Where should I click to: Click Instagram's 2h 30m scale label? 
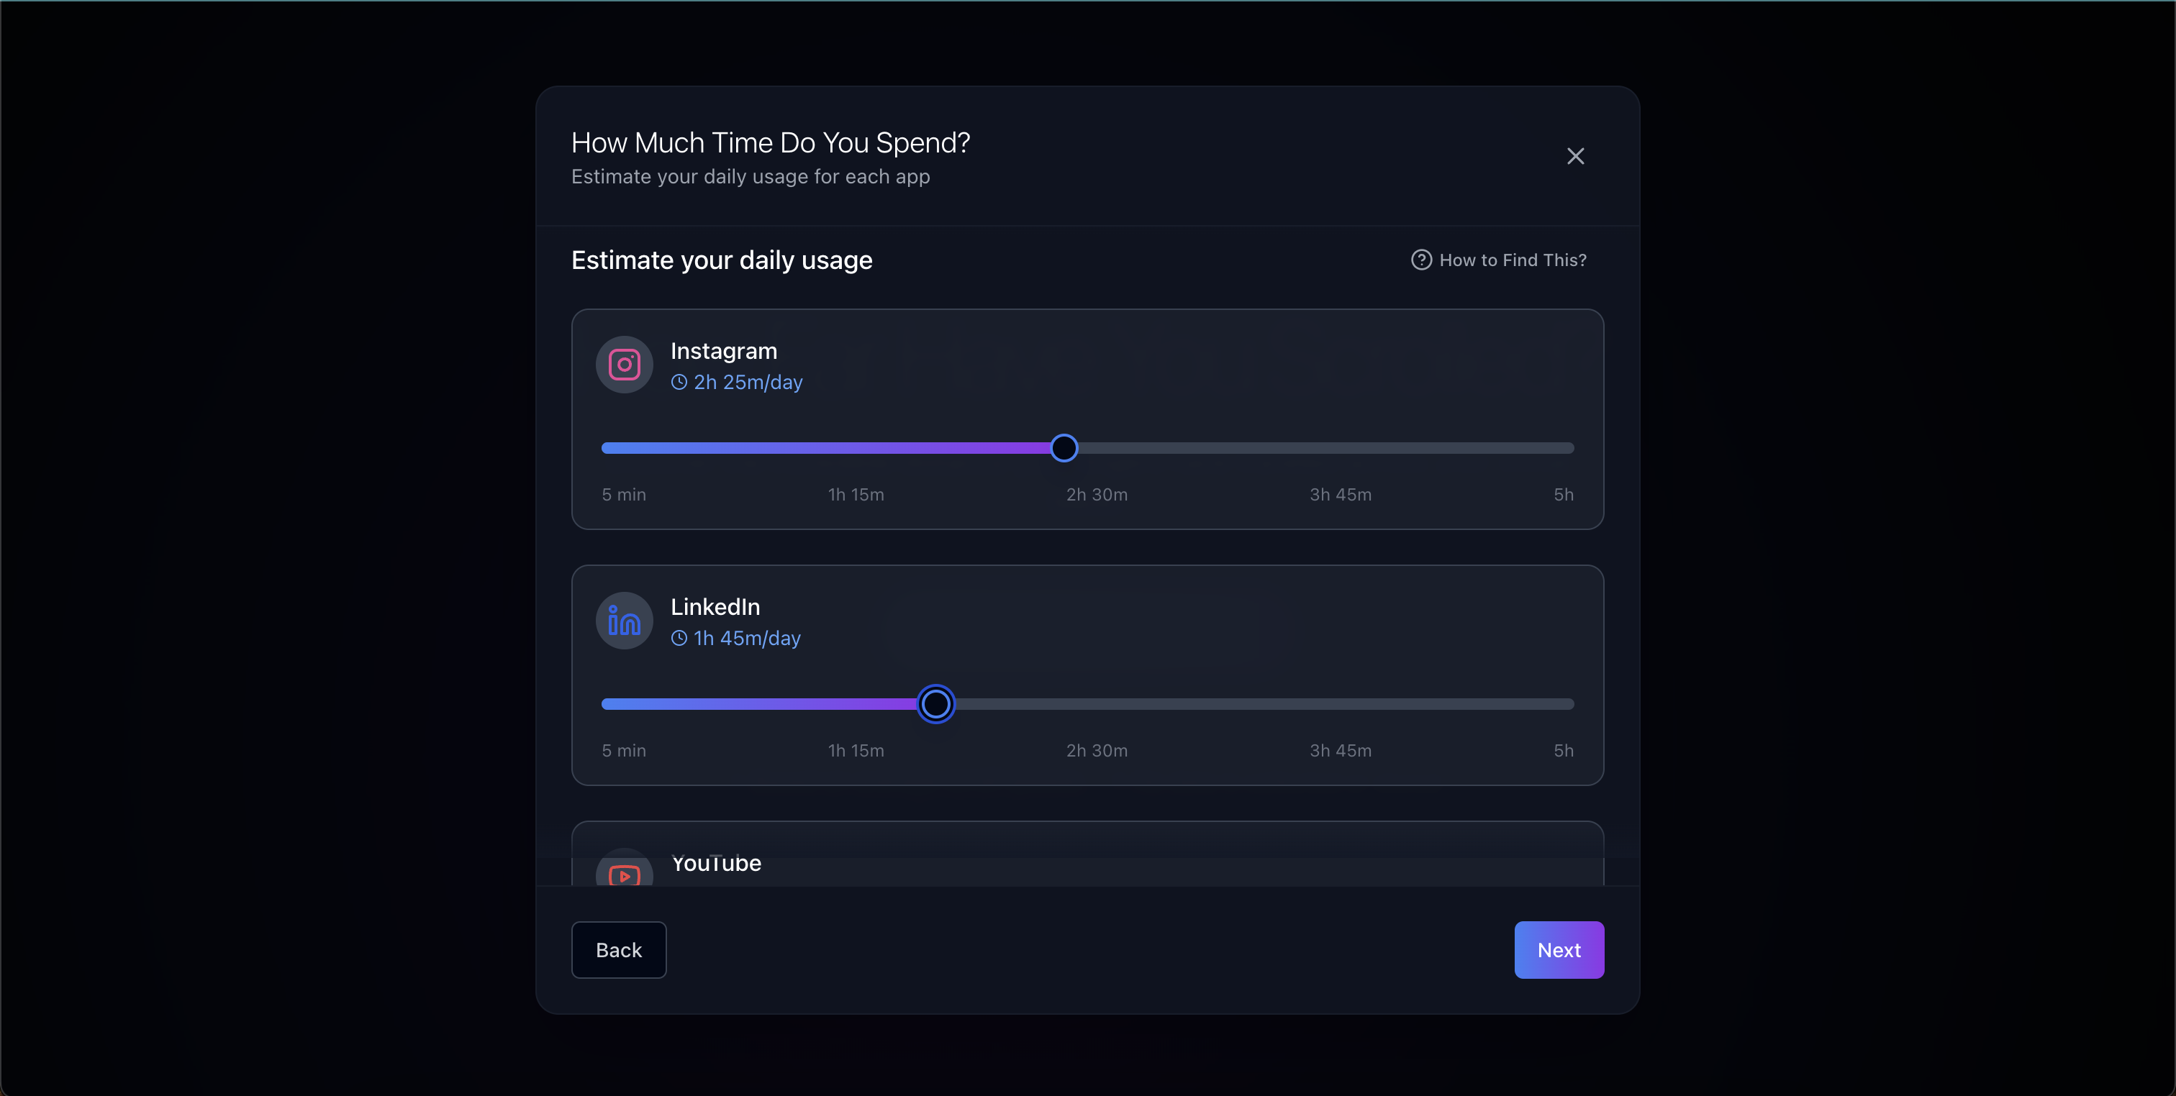[1097, 495]
